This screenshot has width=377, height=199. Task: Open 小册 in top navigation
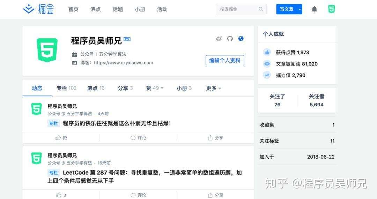[x=140, y=9]
